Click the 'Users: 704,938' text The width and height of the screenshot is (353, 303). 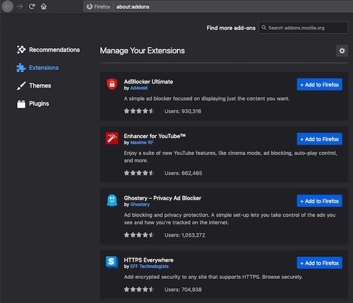click(183, 289)
